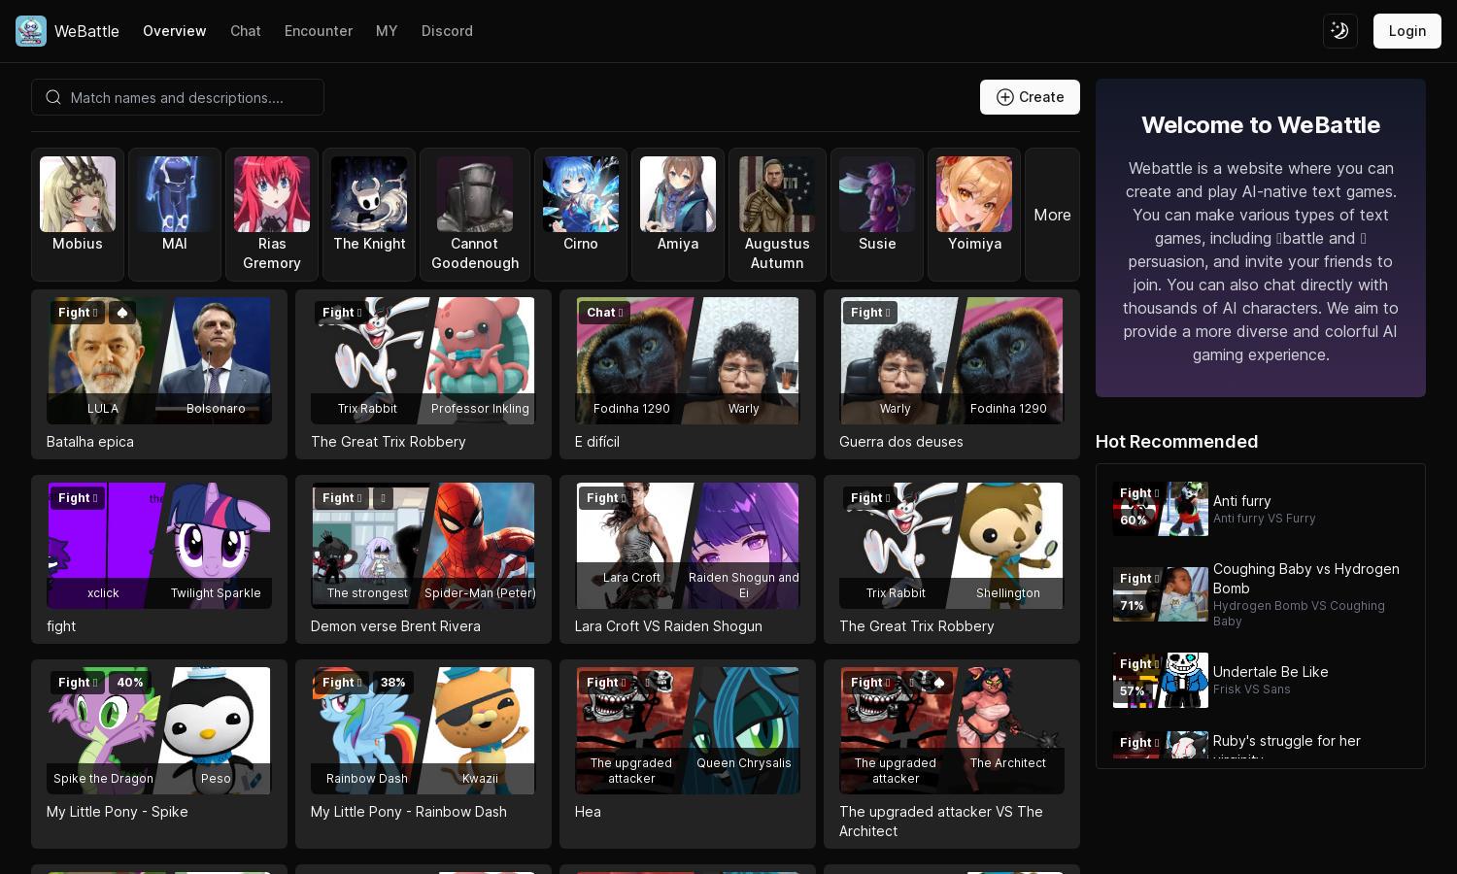Click the Queen Chrysalis character image
The height and width of the screenshot is (874, 1457).
click(744, 730)
